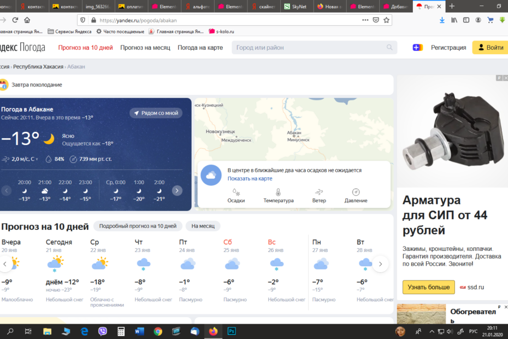Show site security info via padlock icon

point(93,20)
